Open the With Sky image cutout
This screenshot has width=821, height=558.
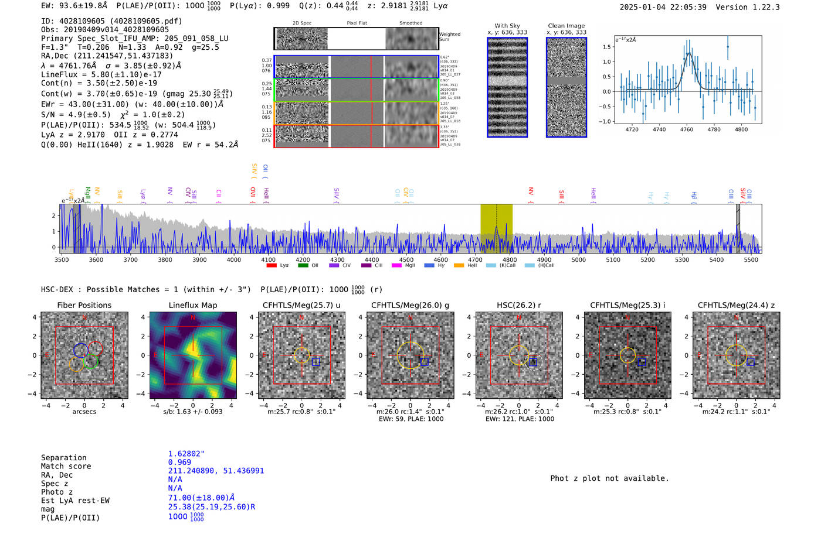pyautogui.click(x=507, y=87)
